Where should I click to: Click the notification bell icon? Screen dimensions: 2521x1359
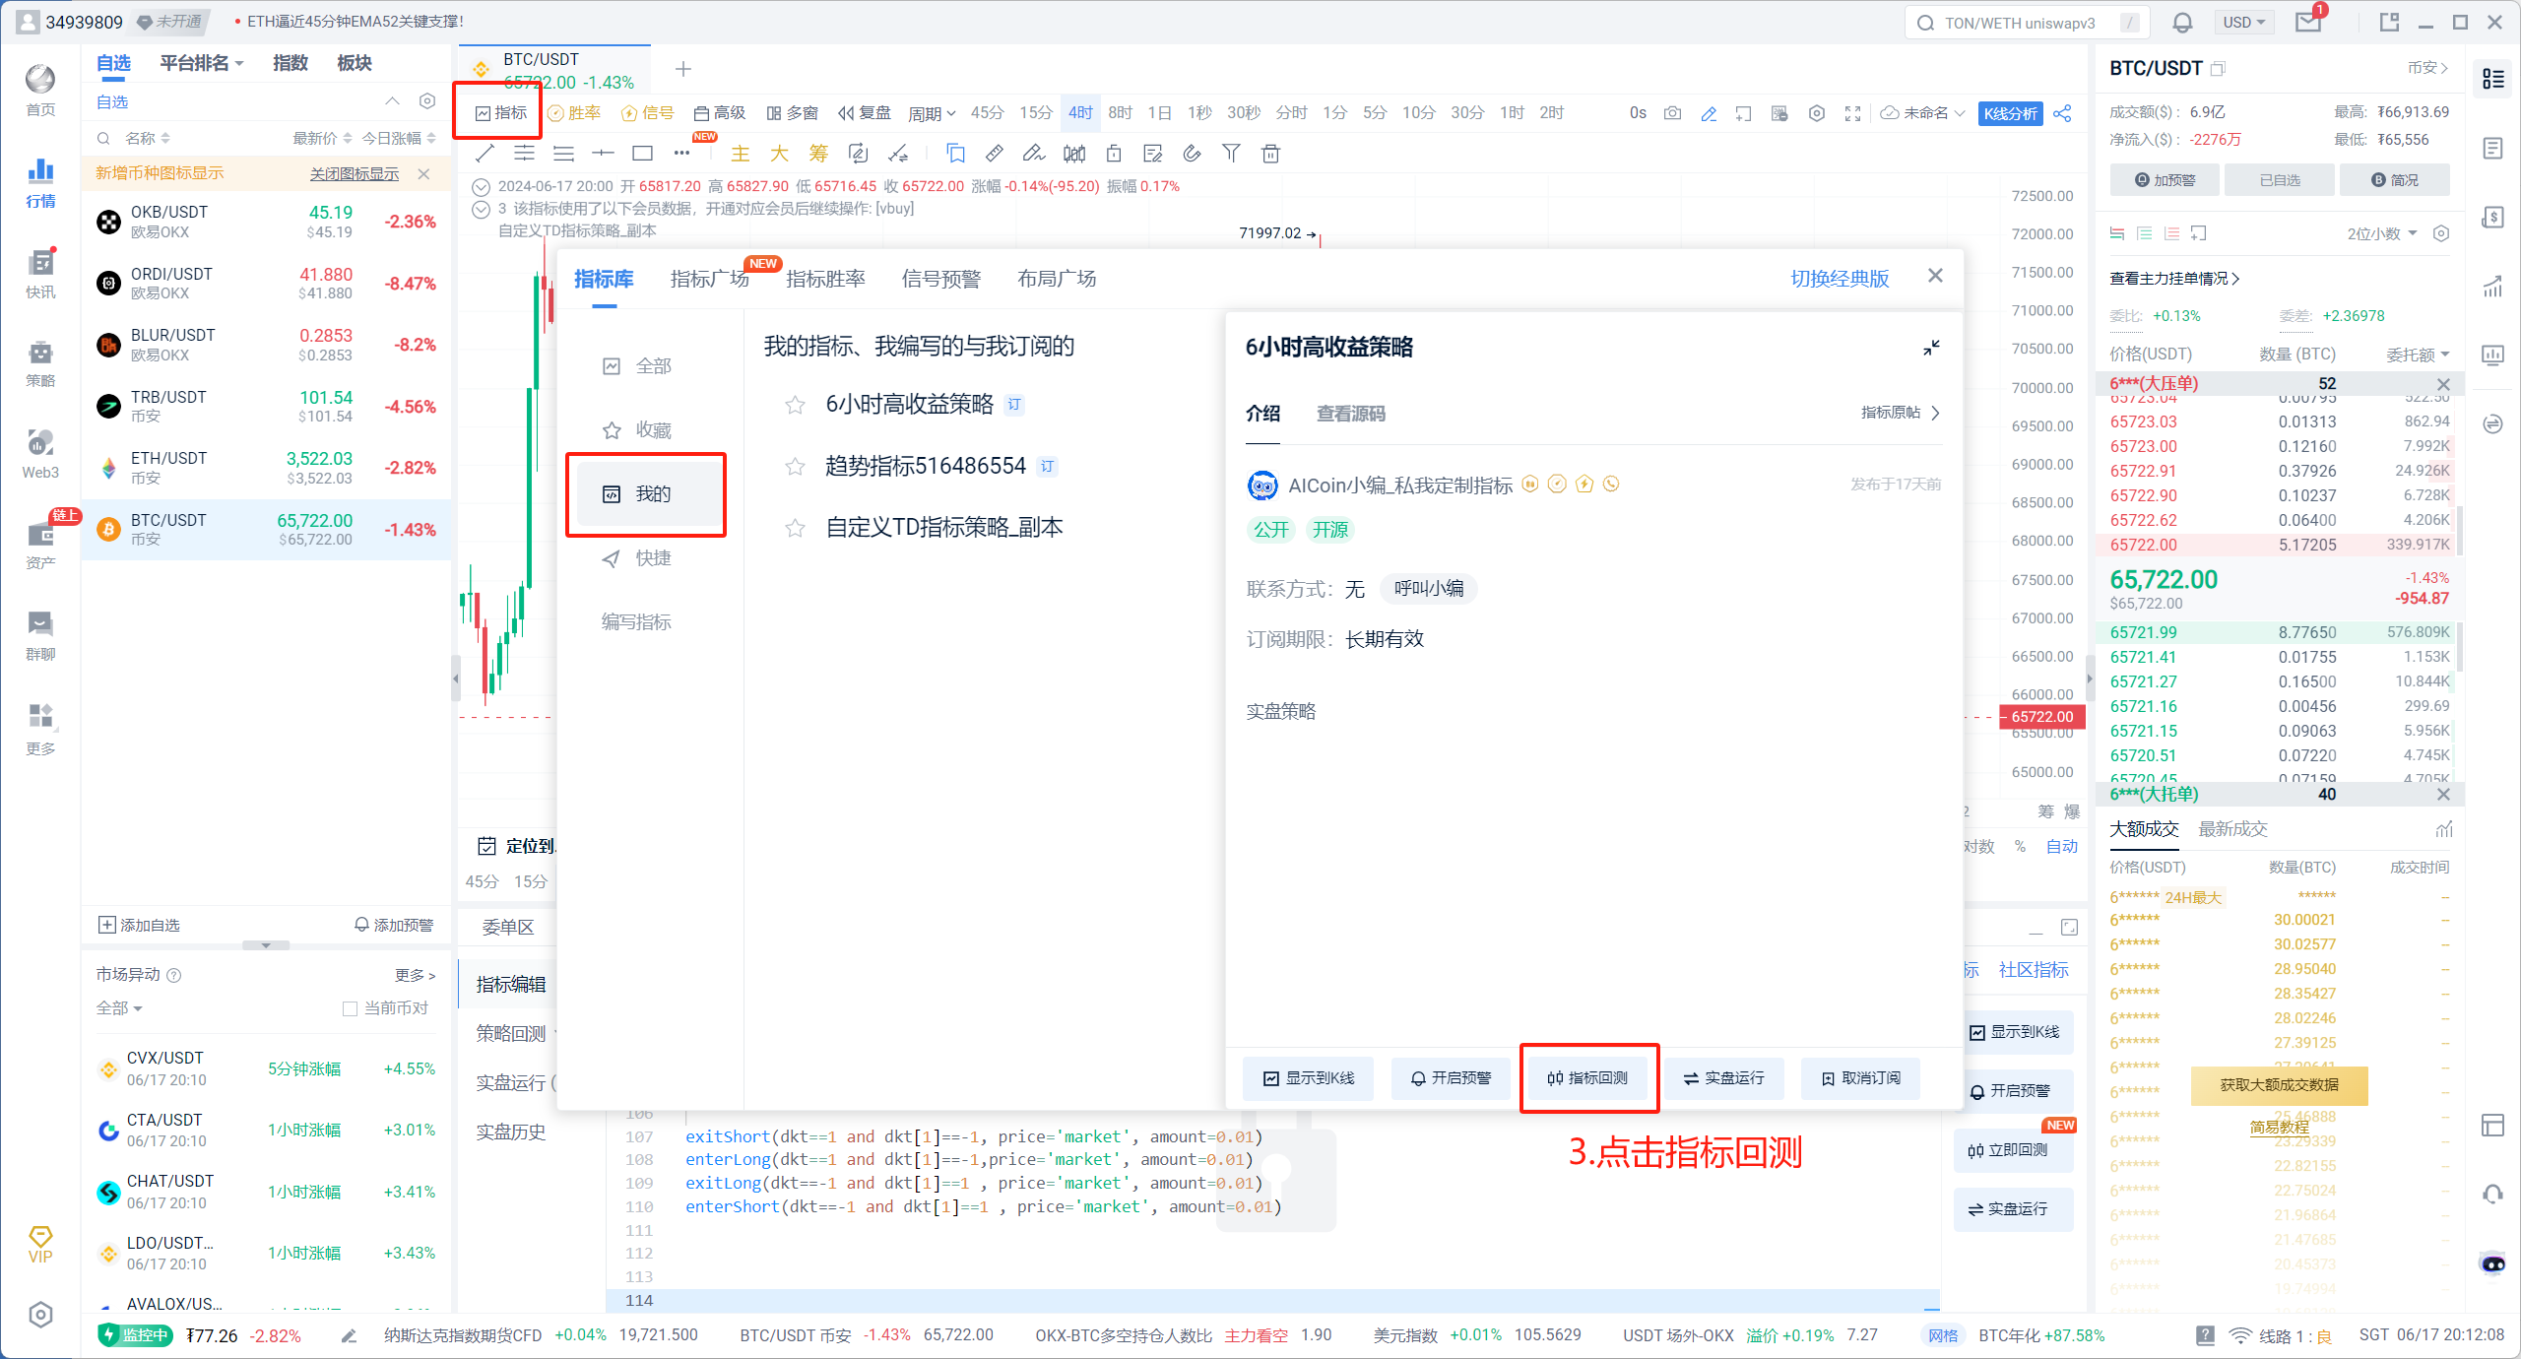(2182, 23)
